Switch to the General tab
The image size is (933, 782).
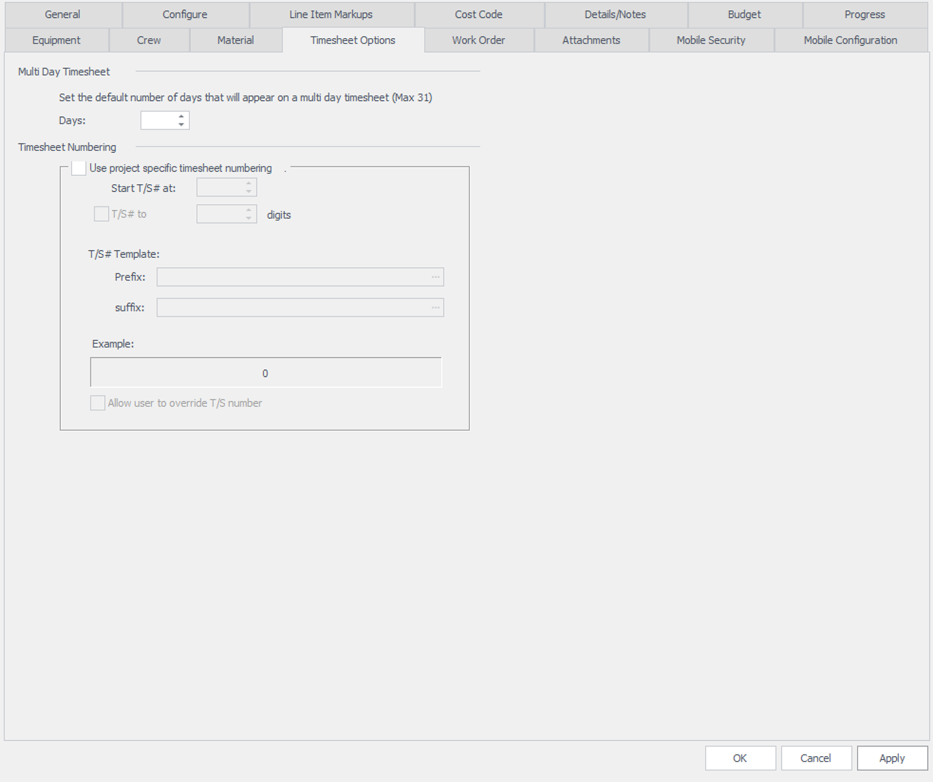(x=63, y=15)
